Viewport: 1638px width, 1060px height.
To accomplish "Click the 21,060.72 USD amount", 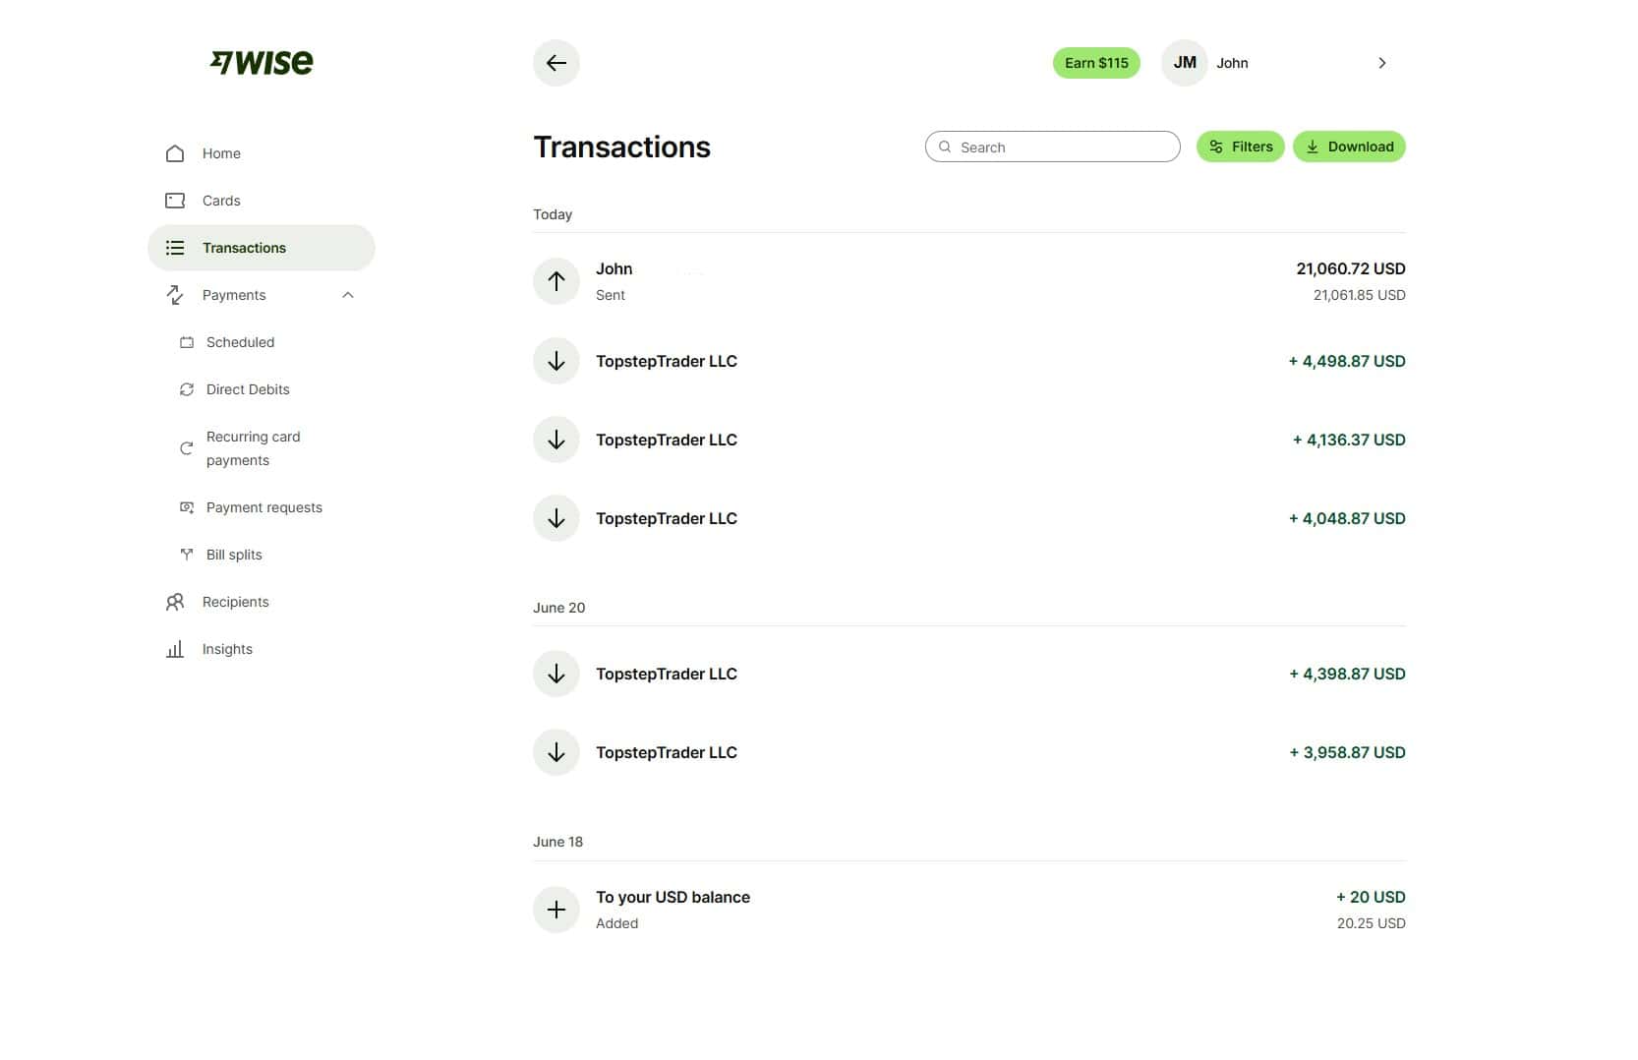I will point(1351,268).
